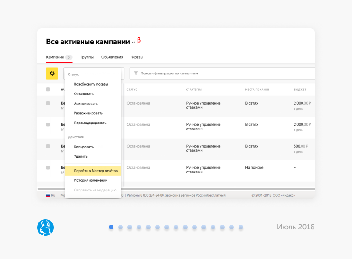Click the blue llama logo icon

pos(45,227)
